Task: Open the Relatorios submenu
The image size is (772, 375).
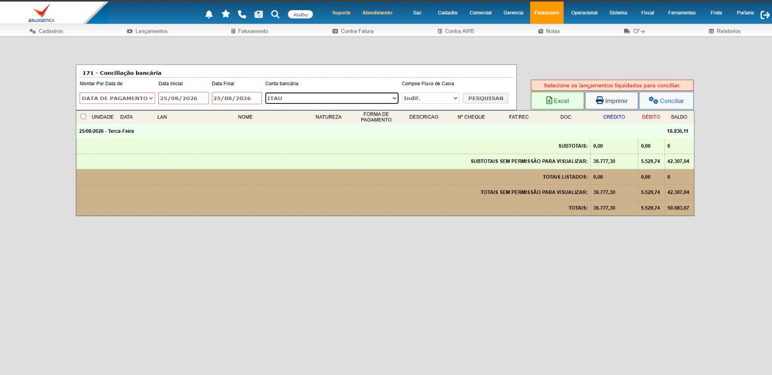Action: tap(725, 31)
